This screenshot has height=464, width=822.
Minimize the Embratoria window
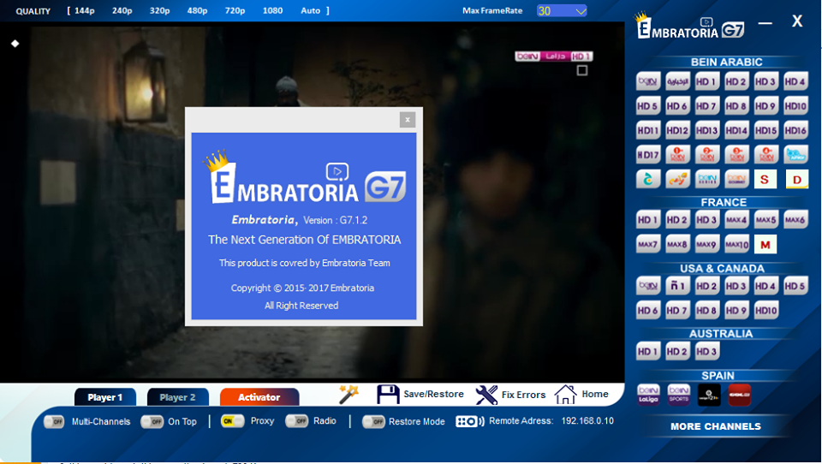click(x=765, y=23)
